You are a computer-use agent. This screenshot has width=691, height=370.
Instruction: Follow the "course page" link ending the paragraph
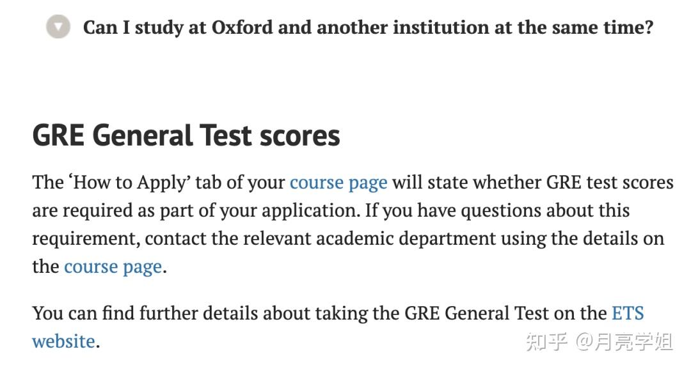pos(113,266)
